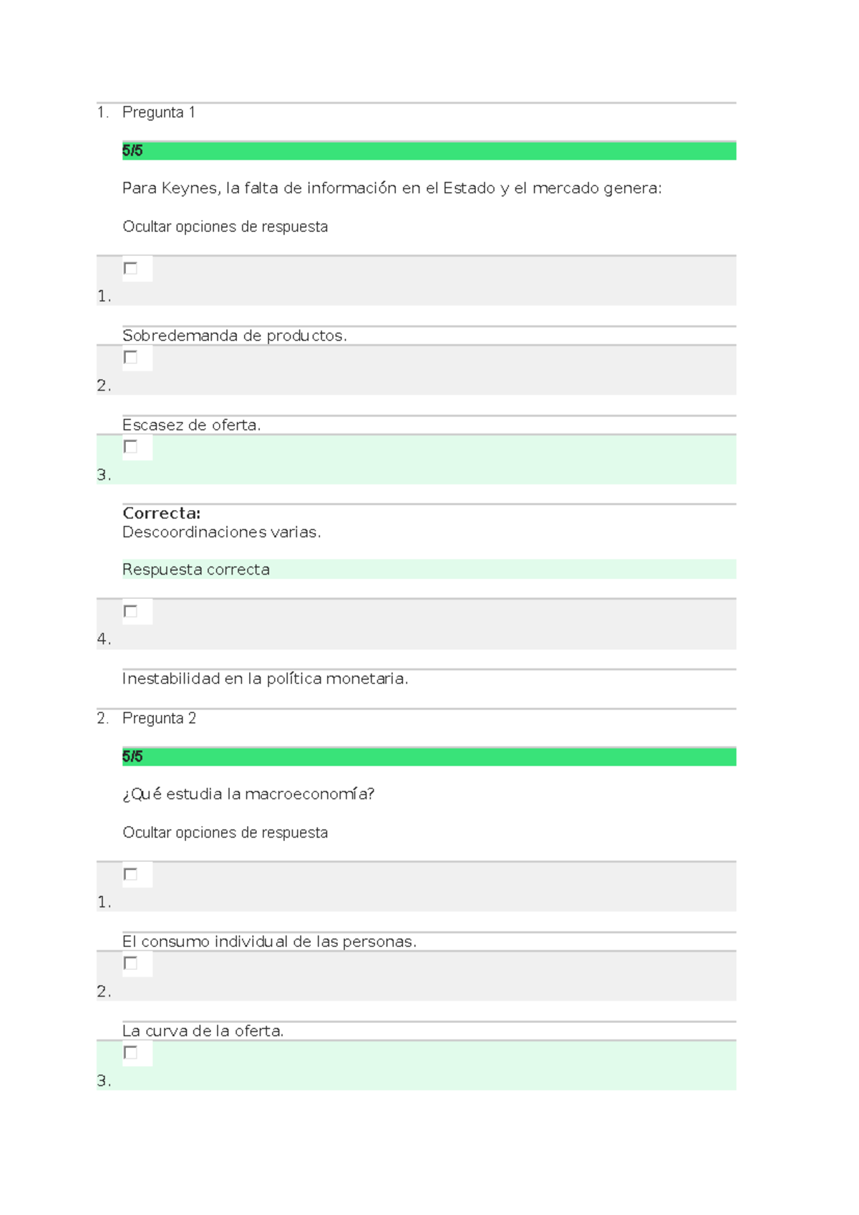859x1215 pixels.
Task: Check the box above 'El consumo individual'
Action: 130,875
